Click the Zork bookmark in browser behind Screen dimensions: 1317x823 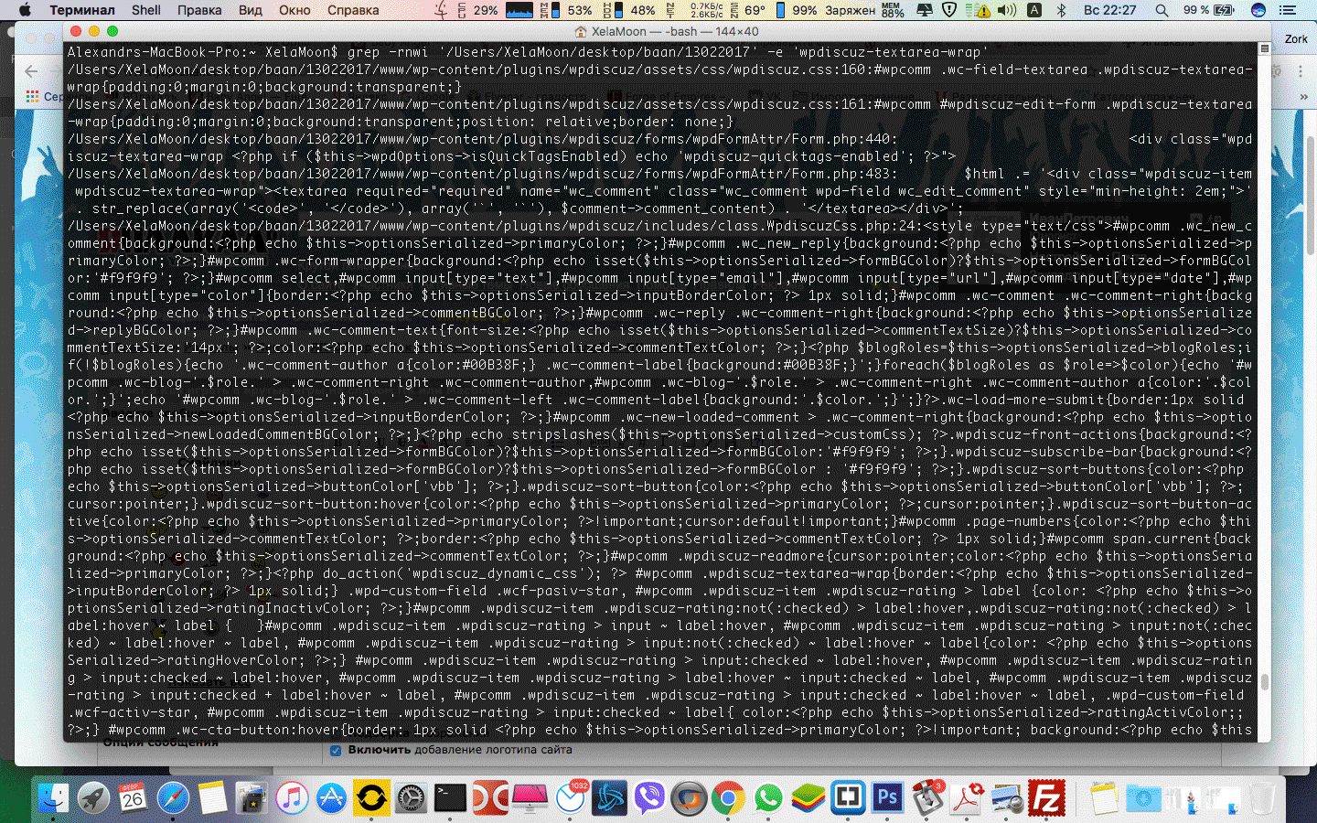coord(1296,38)
